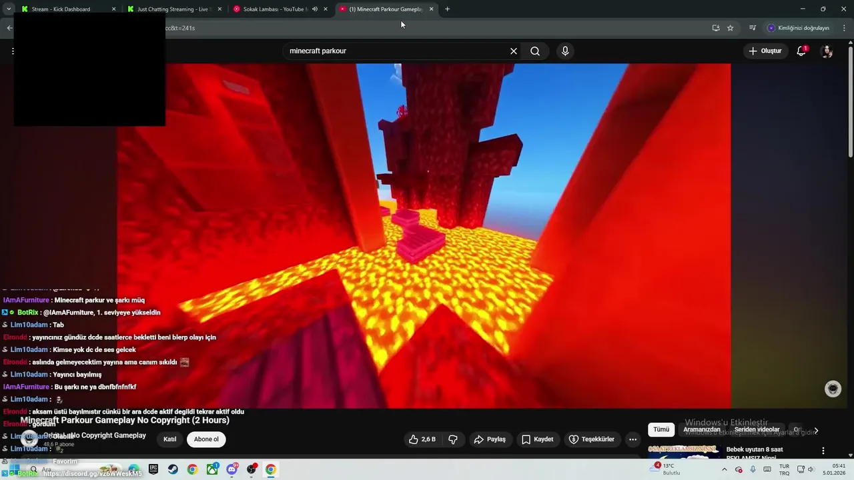Open the tab search dropdown

pos(9,9)
